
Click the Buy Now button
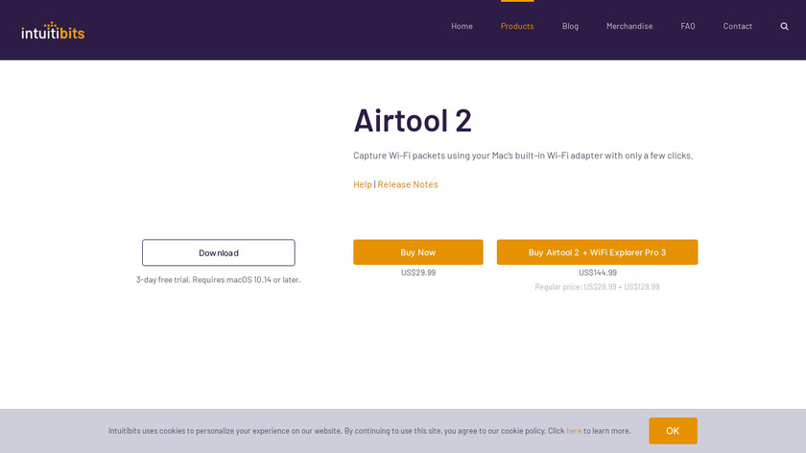(x=418, y=252)
